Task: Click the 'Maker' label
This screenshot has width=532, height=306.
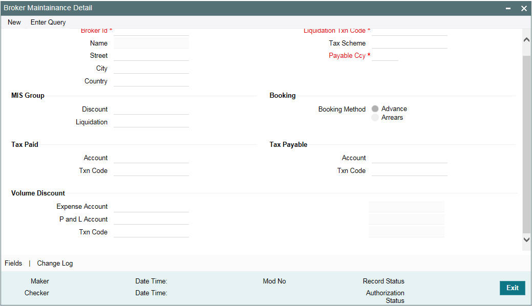Action: tap(40, 281)
